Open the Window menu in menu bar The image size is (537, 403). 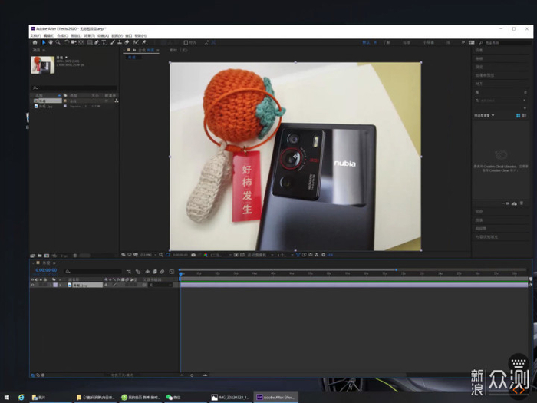tap(127, 35)
